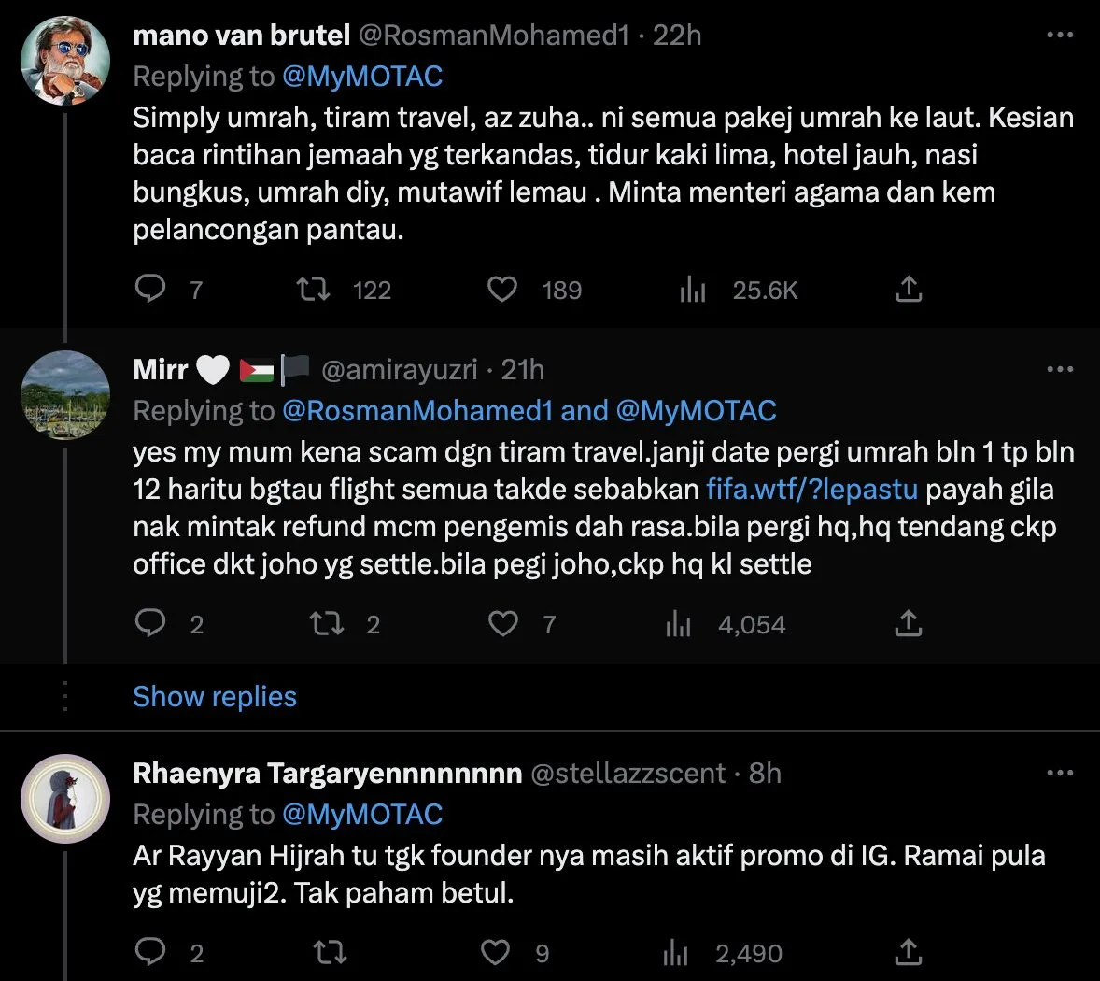Viewport: 1100px width, 981px height.
Task: Reply to Rhaenyra Targaryennnnnnn's tweet
Action: (x=150, y=952)
